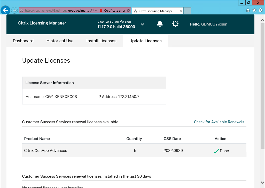Click the scroll down arrow on scrollbar
This screenshot has width=265, height=188.
(263, 182)
